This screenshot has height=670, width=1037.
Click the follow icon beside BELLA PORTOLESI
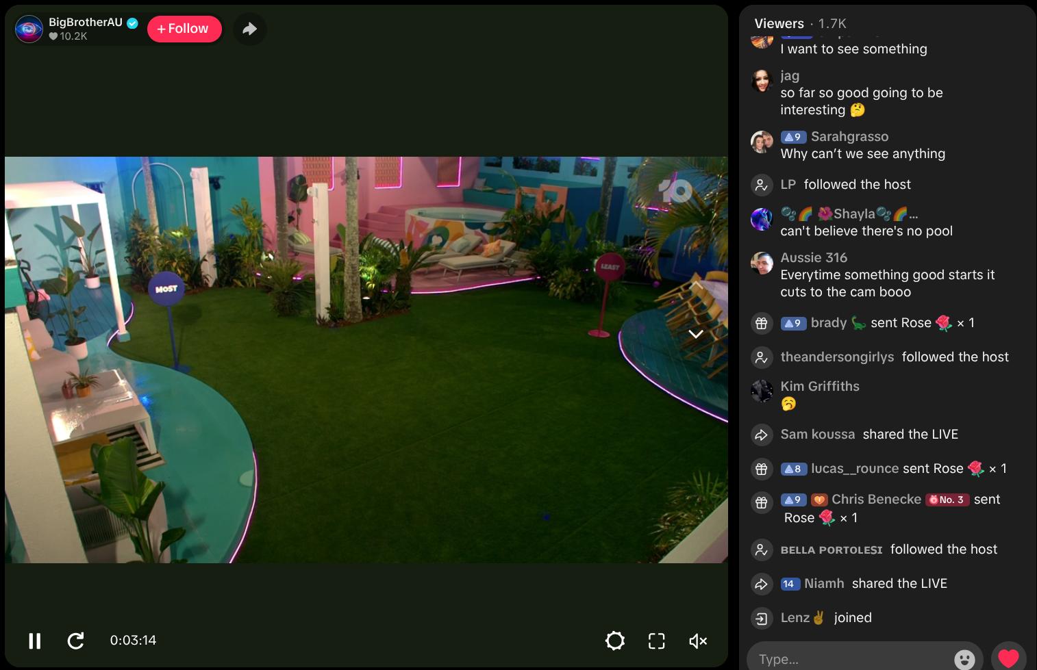click(761, 550)
